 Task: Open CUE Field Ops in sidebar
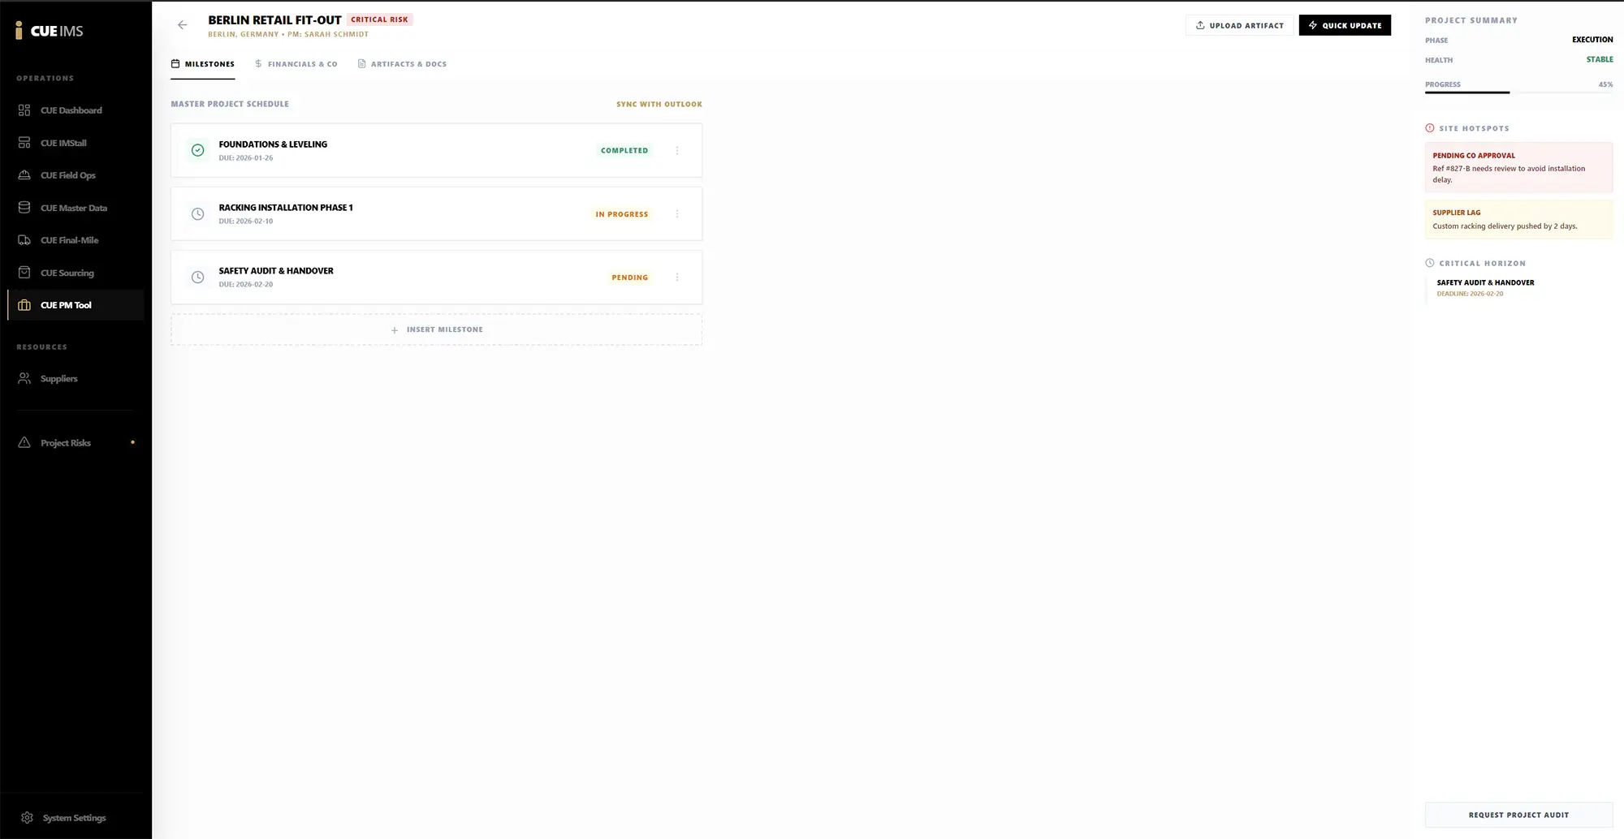click(67, 175)
